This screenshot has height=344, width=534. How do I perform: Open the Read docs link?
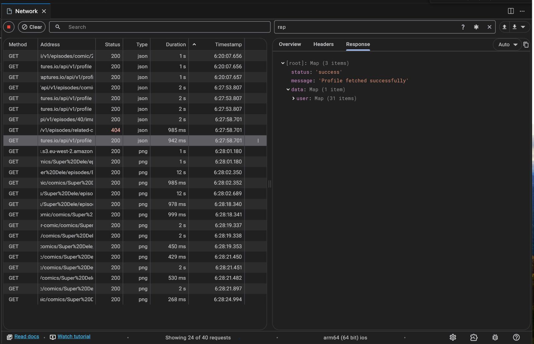pyautogui.click(x=27, y=337)
